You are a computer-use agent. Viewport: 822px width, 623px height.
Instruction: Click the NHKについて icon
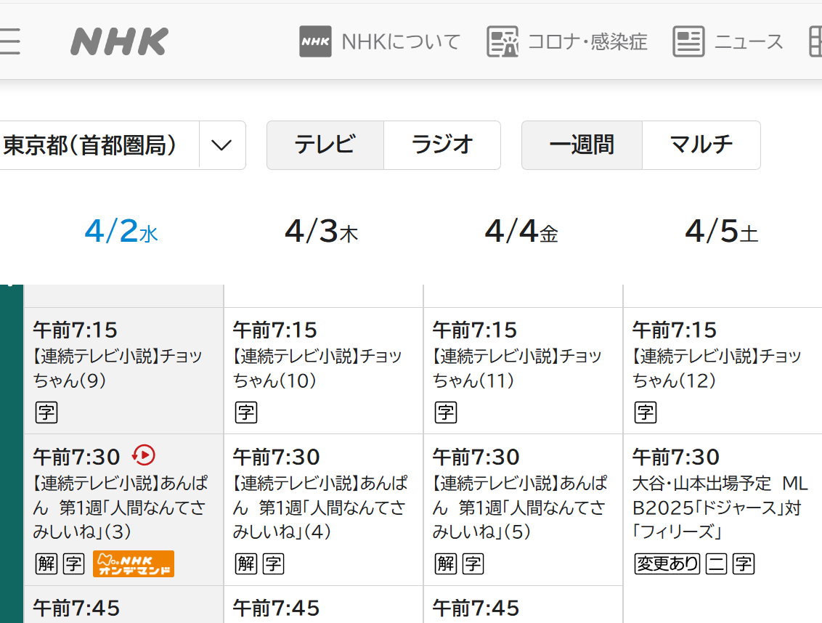click(x=316, y=41)
